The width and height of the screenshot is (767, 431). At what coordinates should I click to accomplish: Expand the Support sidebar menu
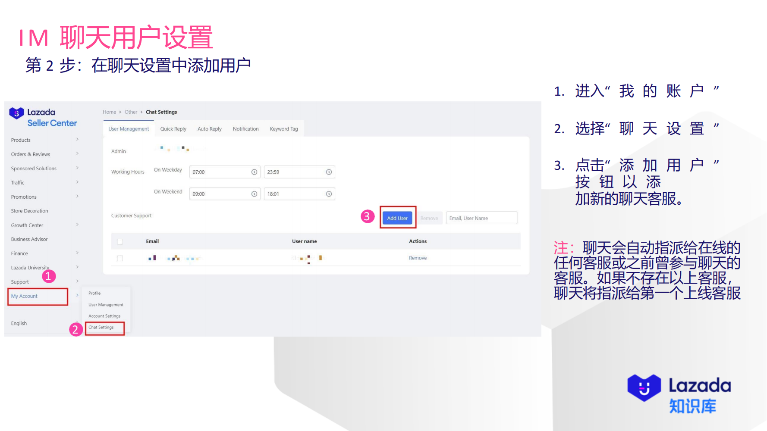coord(44,282)
